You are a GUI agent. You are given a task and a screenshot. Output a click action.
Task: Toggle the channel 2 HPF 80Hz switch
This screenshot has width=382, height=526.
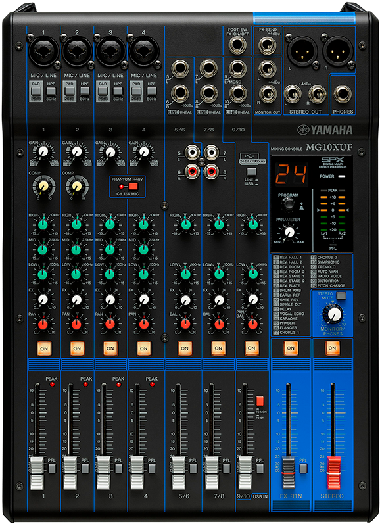[x=85, y=91]
